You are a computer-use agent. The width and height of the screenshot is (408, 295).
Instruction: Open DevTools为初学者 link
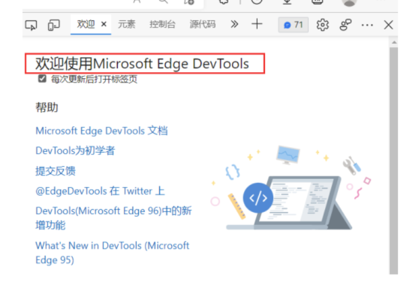pos(75,151)
